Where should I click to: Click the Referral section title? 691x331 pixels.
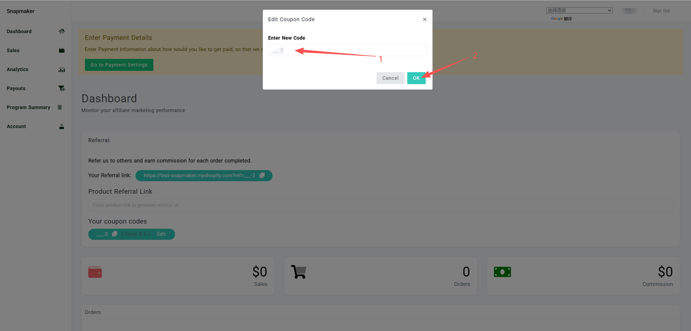[99, 140]
